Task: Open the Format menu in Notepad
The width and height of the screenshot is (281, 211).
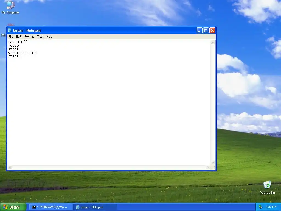Action: click(29, 37)
